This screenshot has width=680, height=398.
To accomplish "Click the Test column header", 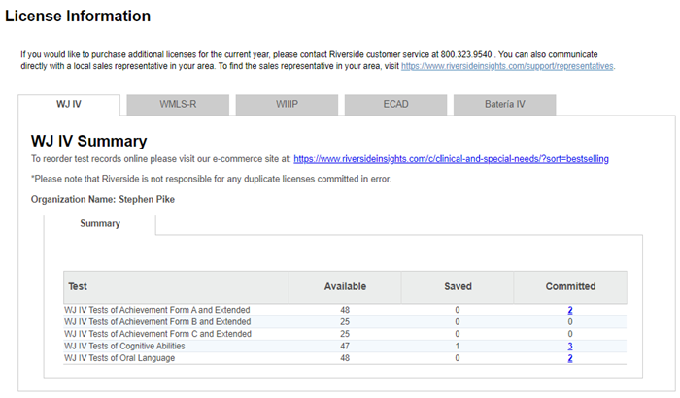I will click(78, 287).
